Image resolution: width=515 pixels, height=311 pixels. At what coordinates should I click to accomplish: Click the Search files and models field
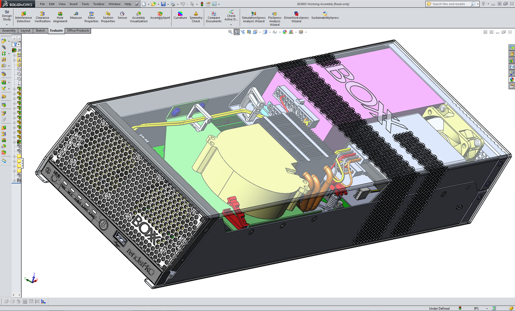coord(448,4)
